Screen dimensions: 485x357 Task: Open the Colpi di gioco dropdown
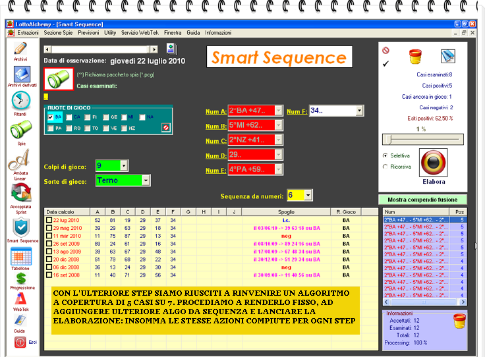pos(124,166)
